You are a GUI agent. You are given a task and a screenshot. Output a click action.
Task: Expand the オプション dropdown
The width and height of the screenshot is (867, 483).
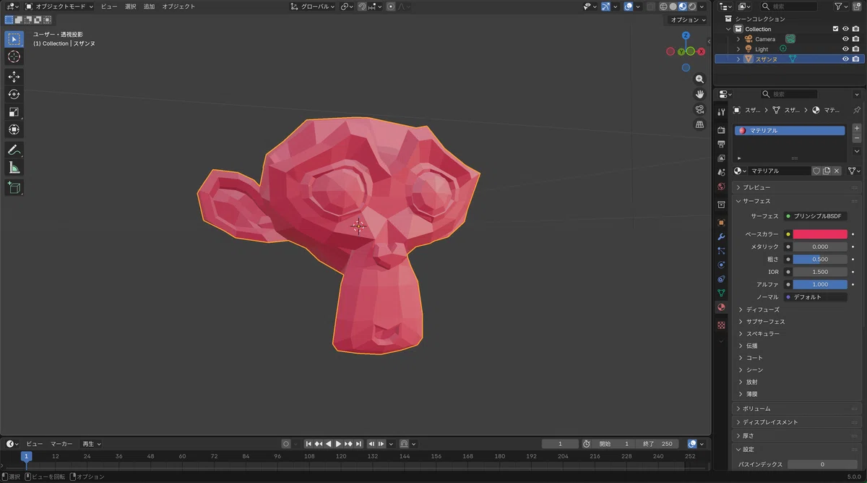coord(687,20)
